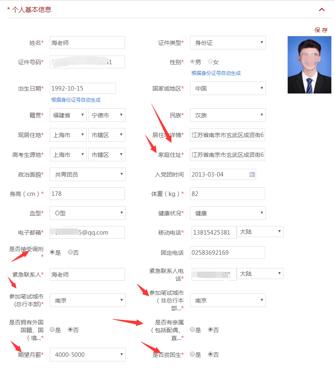Select 女 gender radio button

(x=210, y=62)
